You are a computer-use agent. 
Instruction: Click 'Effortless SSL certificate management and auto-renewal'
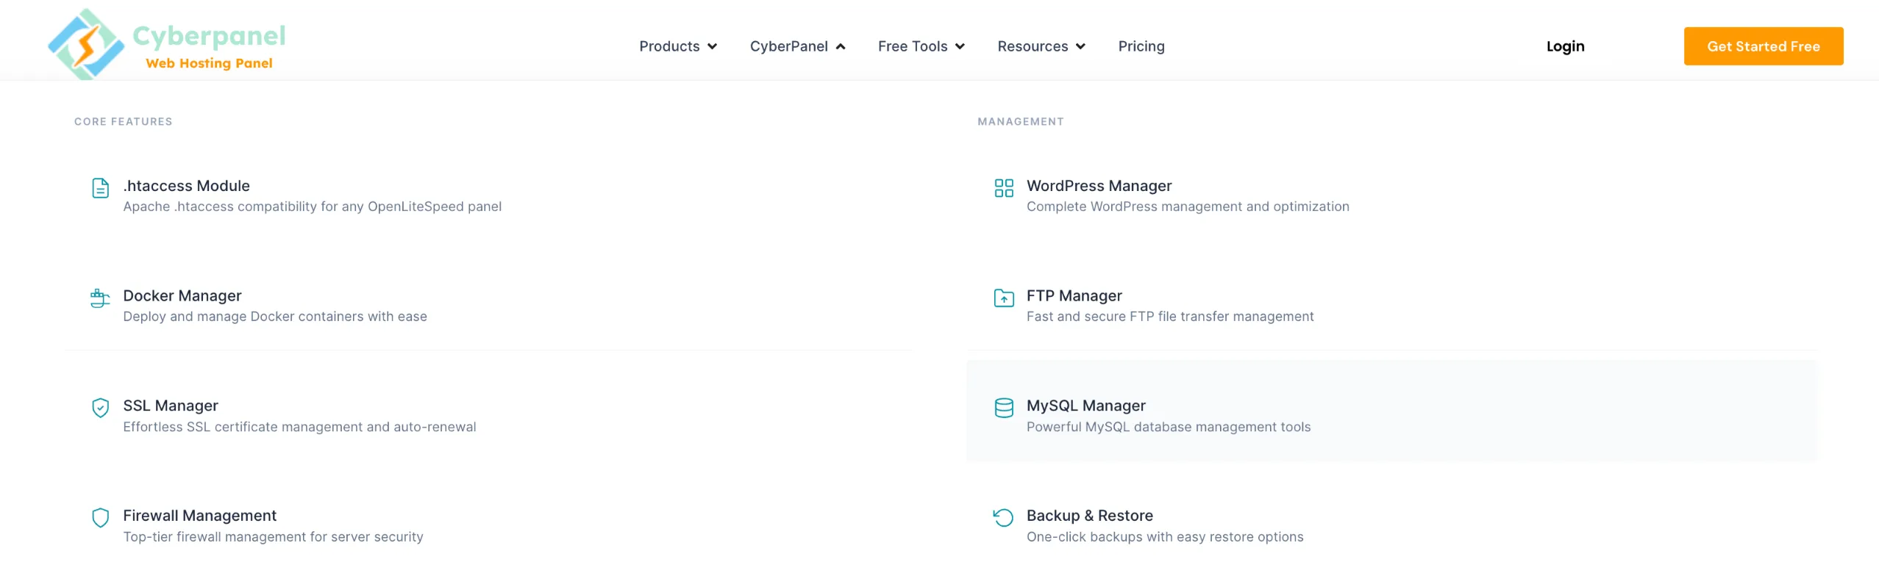click(x=299, y=427)
